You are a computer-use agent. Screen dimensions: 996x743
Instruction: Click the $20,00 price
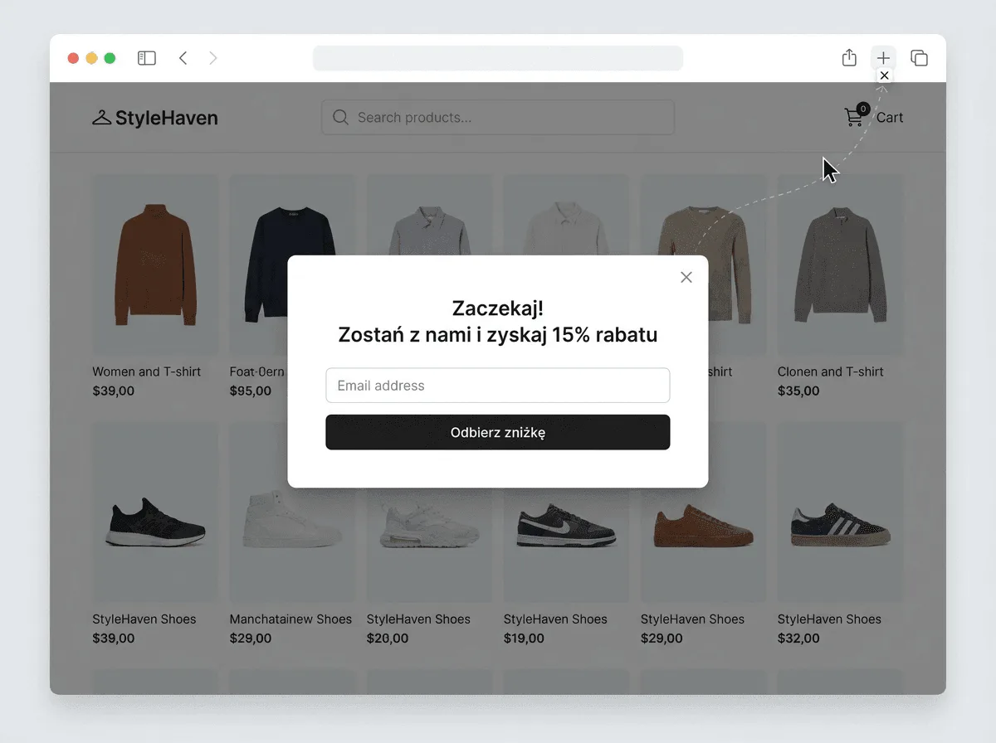tap(388, 639)
